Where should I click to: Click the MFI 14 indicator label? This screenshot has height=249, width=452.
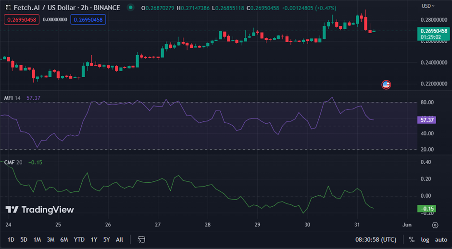pos(12,98)
